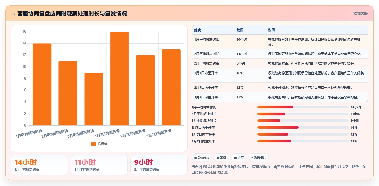379x186 pixels.
Task: Click the 16% value in the table
Action: pyautogui.click(x=240, y=73)
